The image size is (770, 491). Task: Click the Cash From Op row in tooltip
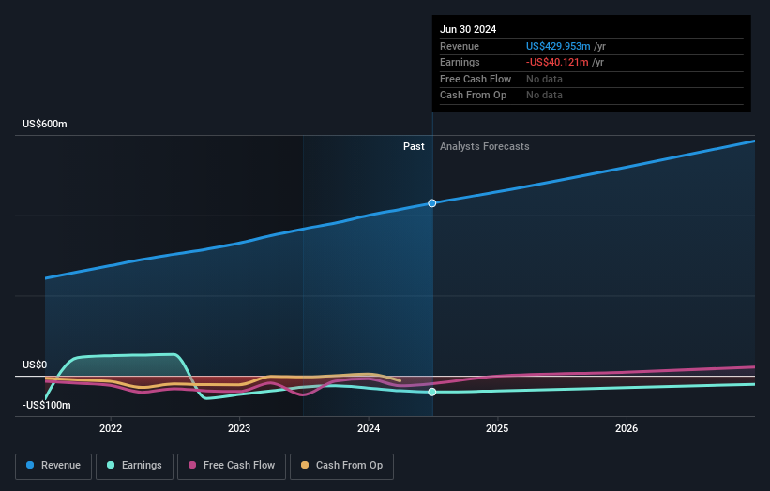[x=591, y=96]
